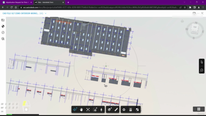Select the Files - Autodesk Docs tab
Viewport: 206px width, 116px height.
pyautogui.click(x=49, y=2)
